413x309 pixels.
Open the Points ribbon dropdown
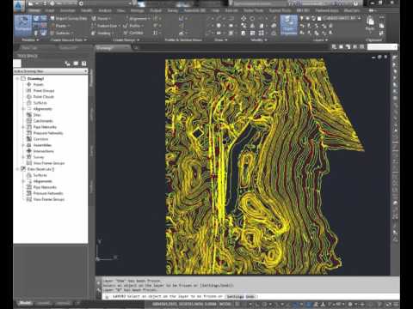click(x=61, y=26)
